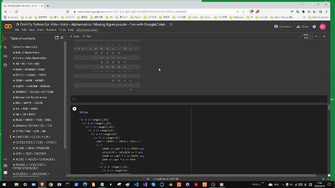Go to PUZZLE × section entry
Screen dimensions: 335x188
point(30,167)
